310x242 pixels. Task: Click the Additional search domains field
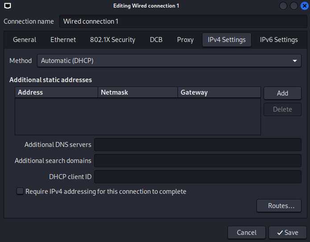(198, 161)
